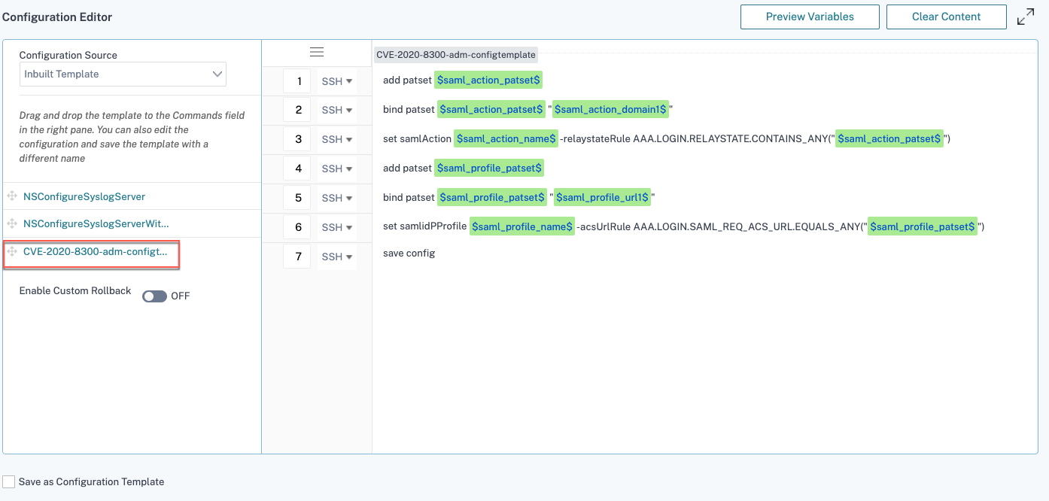
Task: Open SSH protocol dropdown for row 7
Action: [337, 257]
